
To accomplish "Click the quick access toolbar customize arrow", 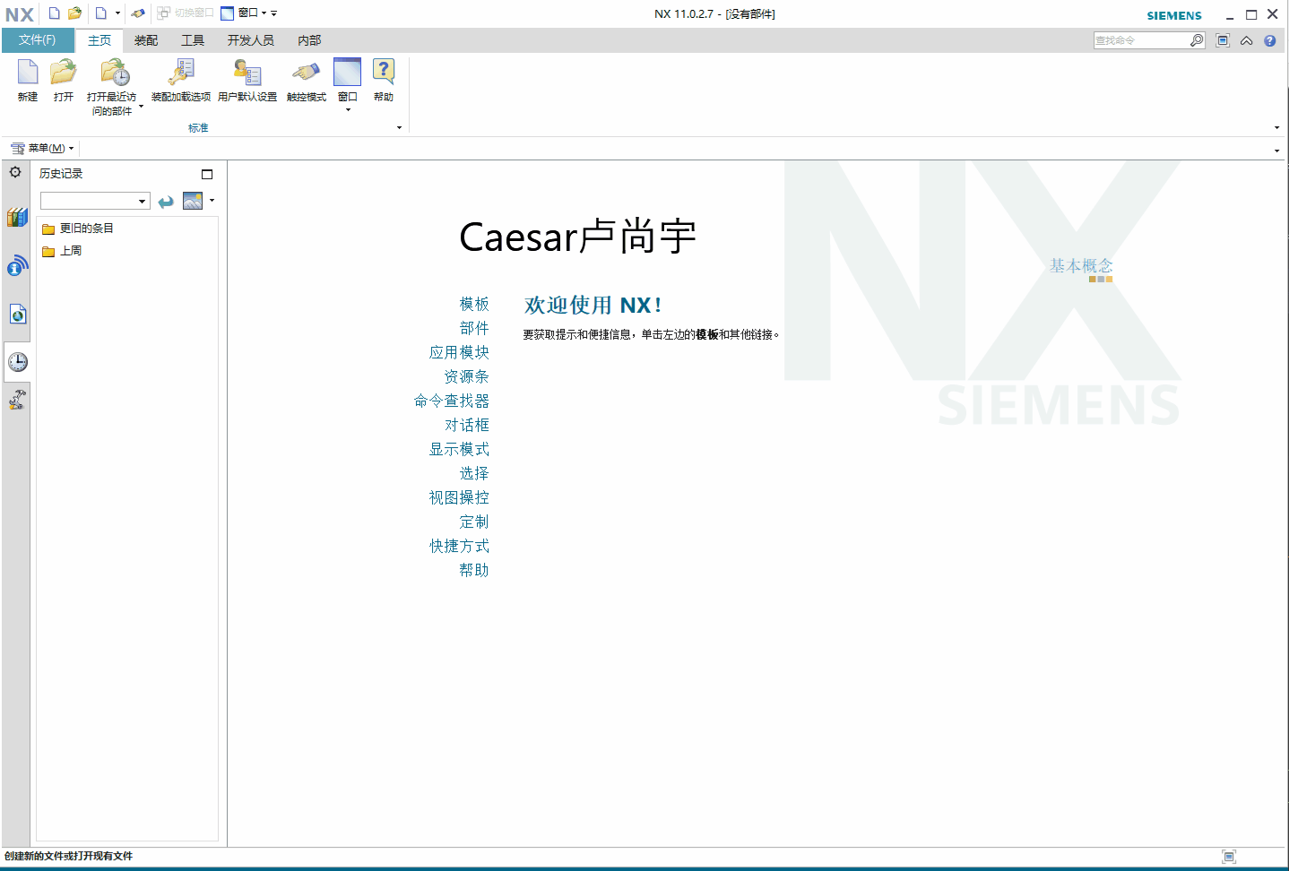I will click(274, 13).
